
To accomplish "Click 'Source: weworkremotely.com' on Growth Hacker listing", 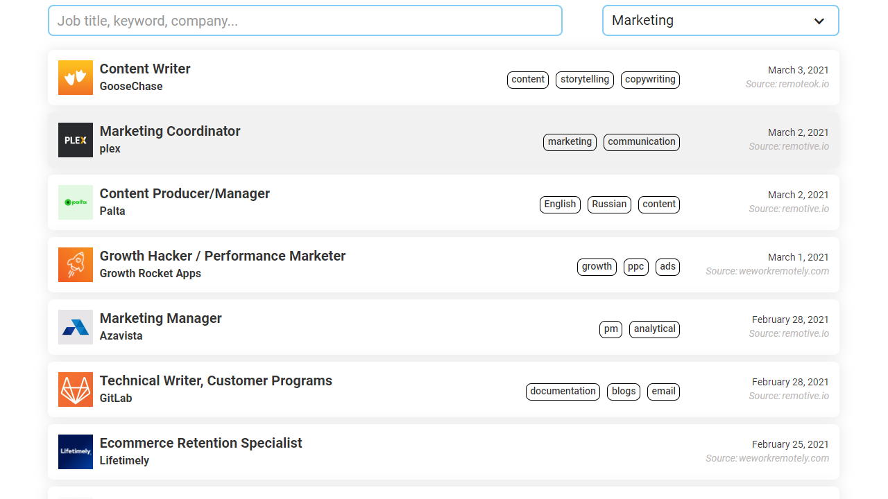I will (767, 271).
